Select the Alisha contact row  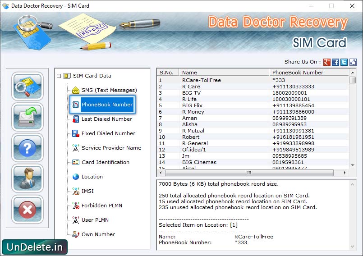pos(253,124)
